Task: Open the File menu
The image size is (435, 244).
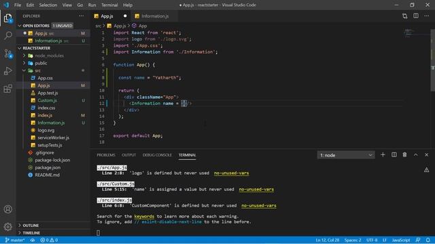Action: [x=18, y=5]
